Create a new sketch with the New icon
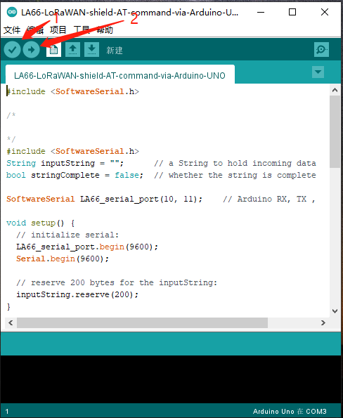 tap(53, 50)
